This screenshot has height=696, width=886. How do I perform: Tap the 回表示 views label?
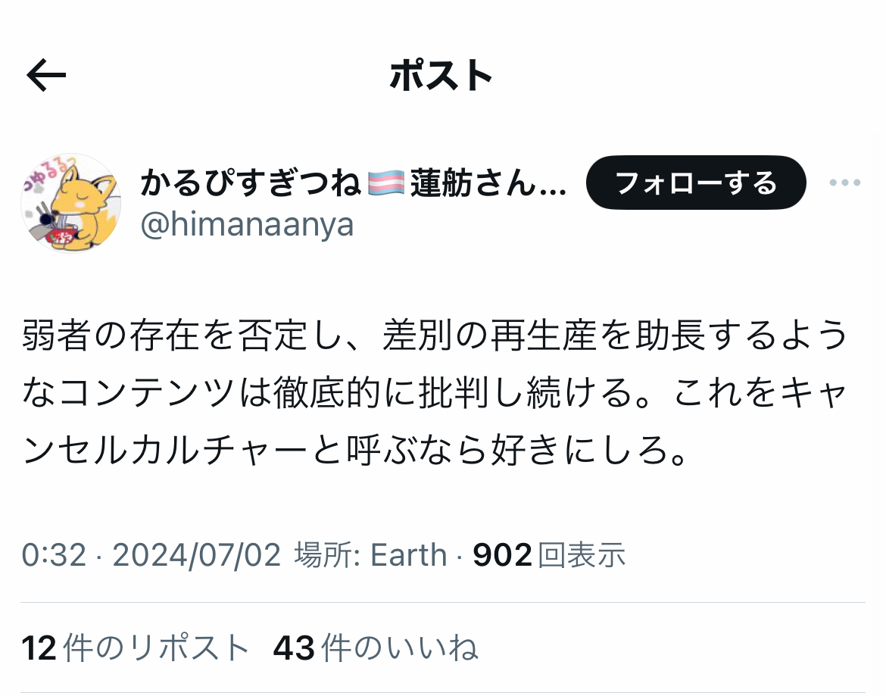click(x=582, y=555)
